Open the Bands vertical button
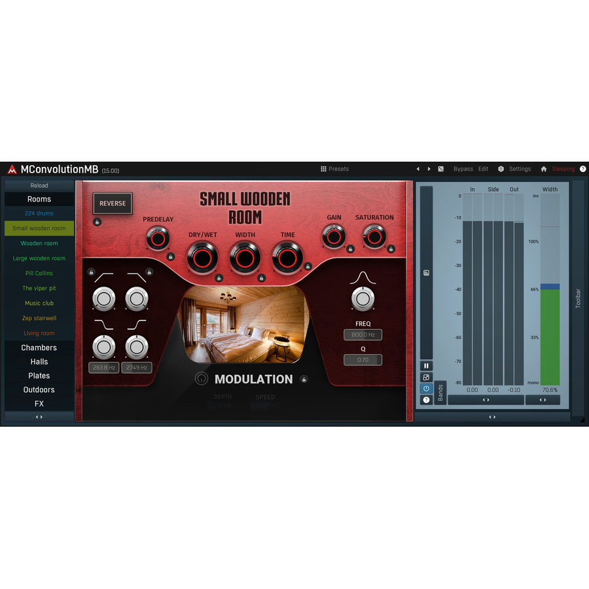This screenshot has width=589, height=589. tap(440, 393)
